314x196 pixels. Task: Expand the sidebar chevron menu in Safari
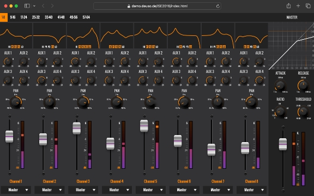34,6
